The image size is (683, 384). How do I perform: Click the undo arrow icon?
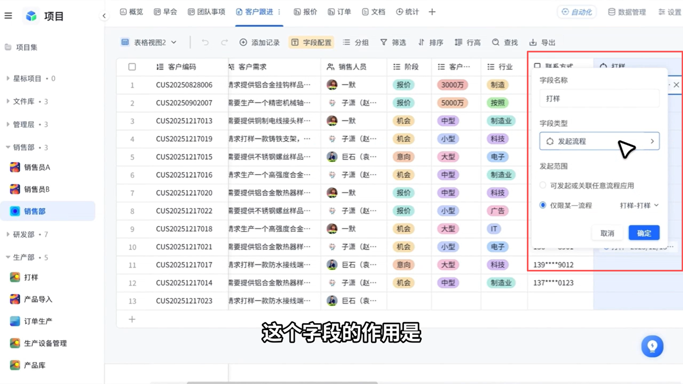point(205,42)
